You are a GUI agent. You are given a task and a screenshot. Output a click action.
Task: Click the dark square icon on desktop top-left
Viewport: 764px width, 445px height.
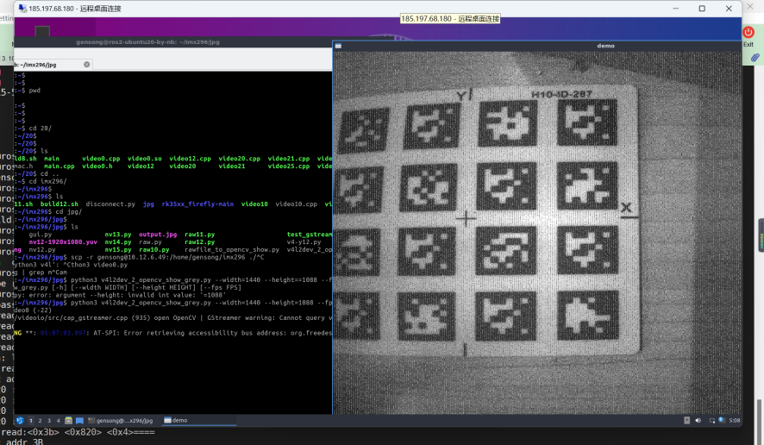tap(42, 31)
